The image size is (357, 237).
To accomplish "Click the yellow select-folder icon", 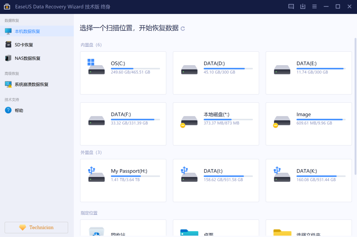I will tap(282, 232).
